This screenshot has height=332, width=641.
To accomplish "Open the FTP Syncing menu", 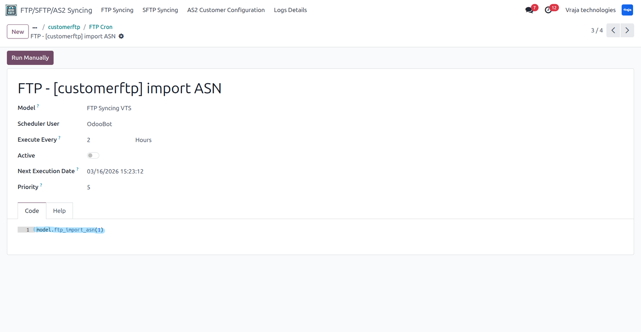I will click(x=117, y=10).
